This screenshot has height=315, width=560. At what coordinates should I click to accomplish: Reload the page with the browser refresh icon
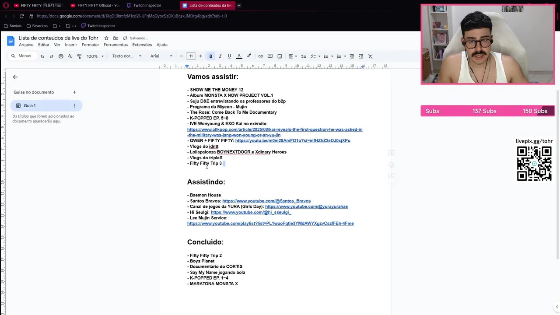[x=21, y=16]
